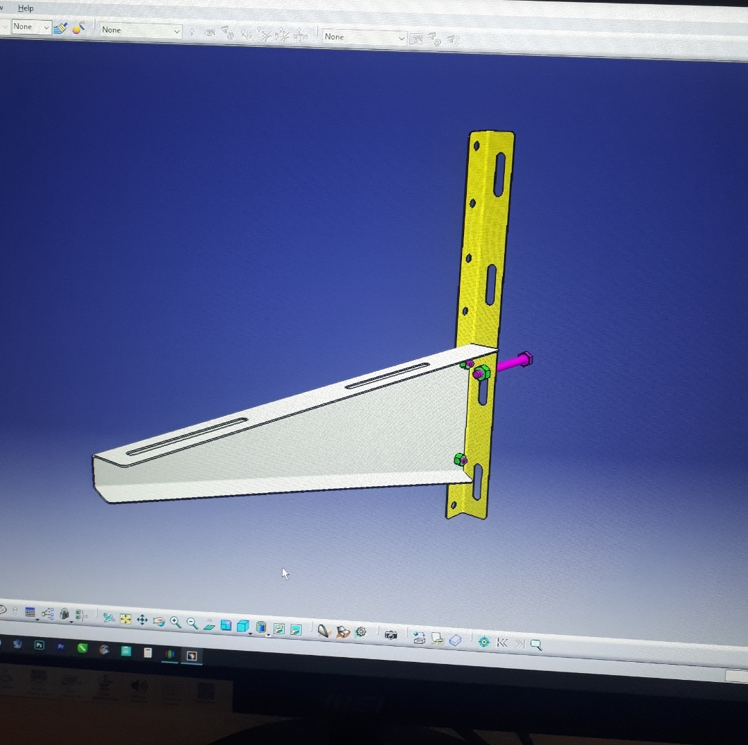Open the green app in the taskbar

click(x=82, y=648)
